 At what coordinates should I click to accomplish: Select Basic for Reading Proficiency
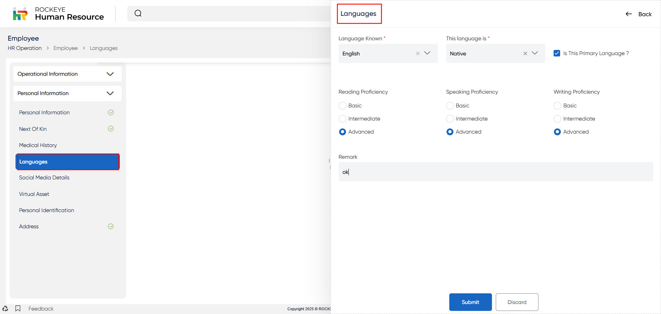(343, 106)
